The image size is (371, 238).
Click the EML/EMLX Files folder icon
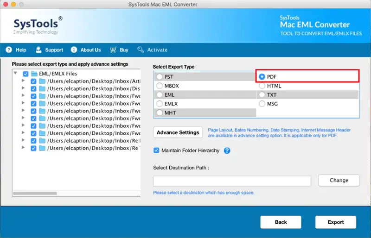click(34, 74)
